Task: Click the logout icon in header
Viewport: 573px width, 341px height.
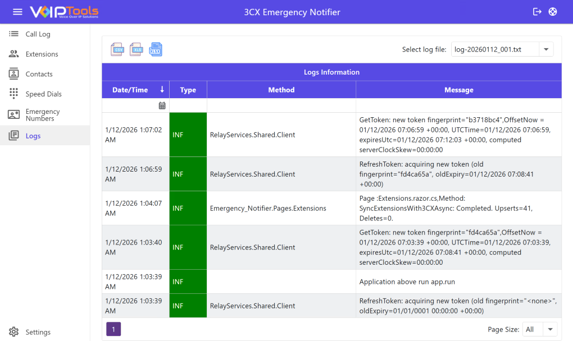Action: click(537, 12)
